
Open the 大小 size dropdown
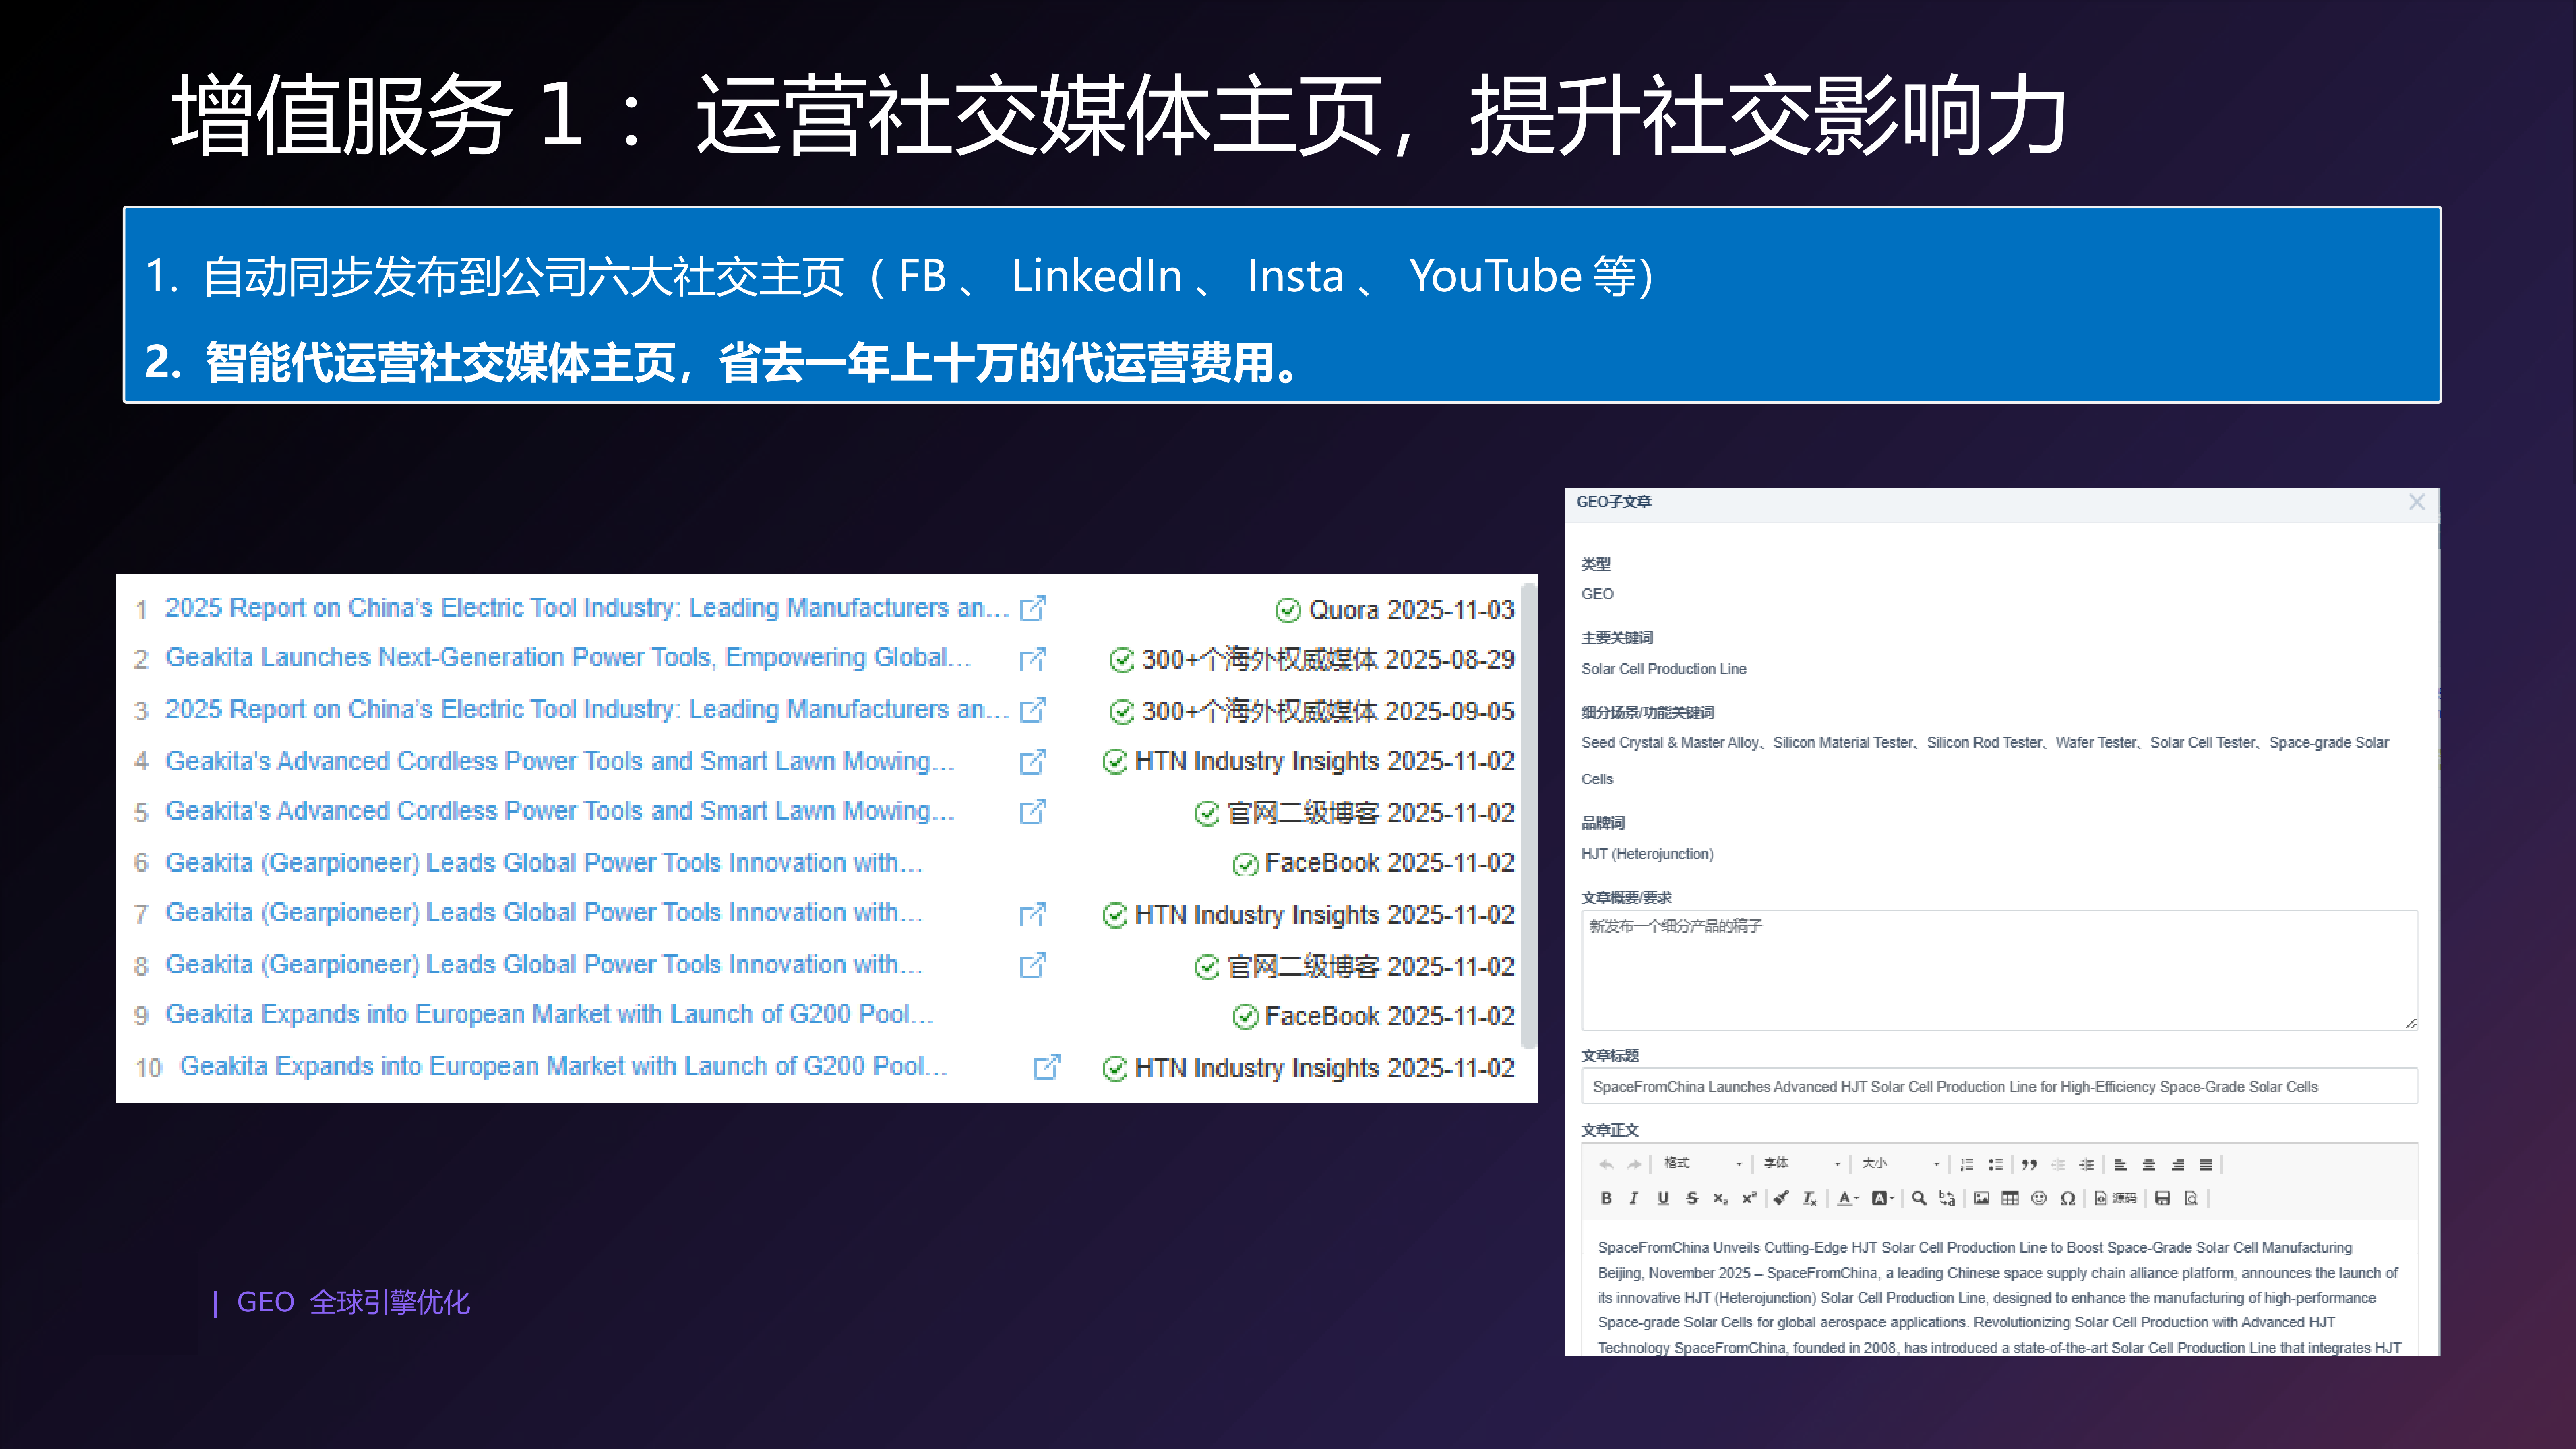1899,1164
